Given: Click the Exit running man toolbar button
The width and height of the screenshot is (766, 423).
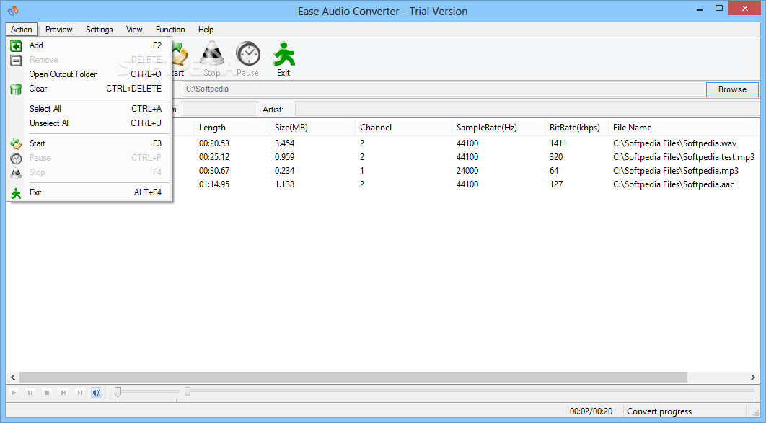Looking at the screenshot, I should click(x=283, y=58).
